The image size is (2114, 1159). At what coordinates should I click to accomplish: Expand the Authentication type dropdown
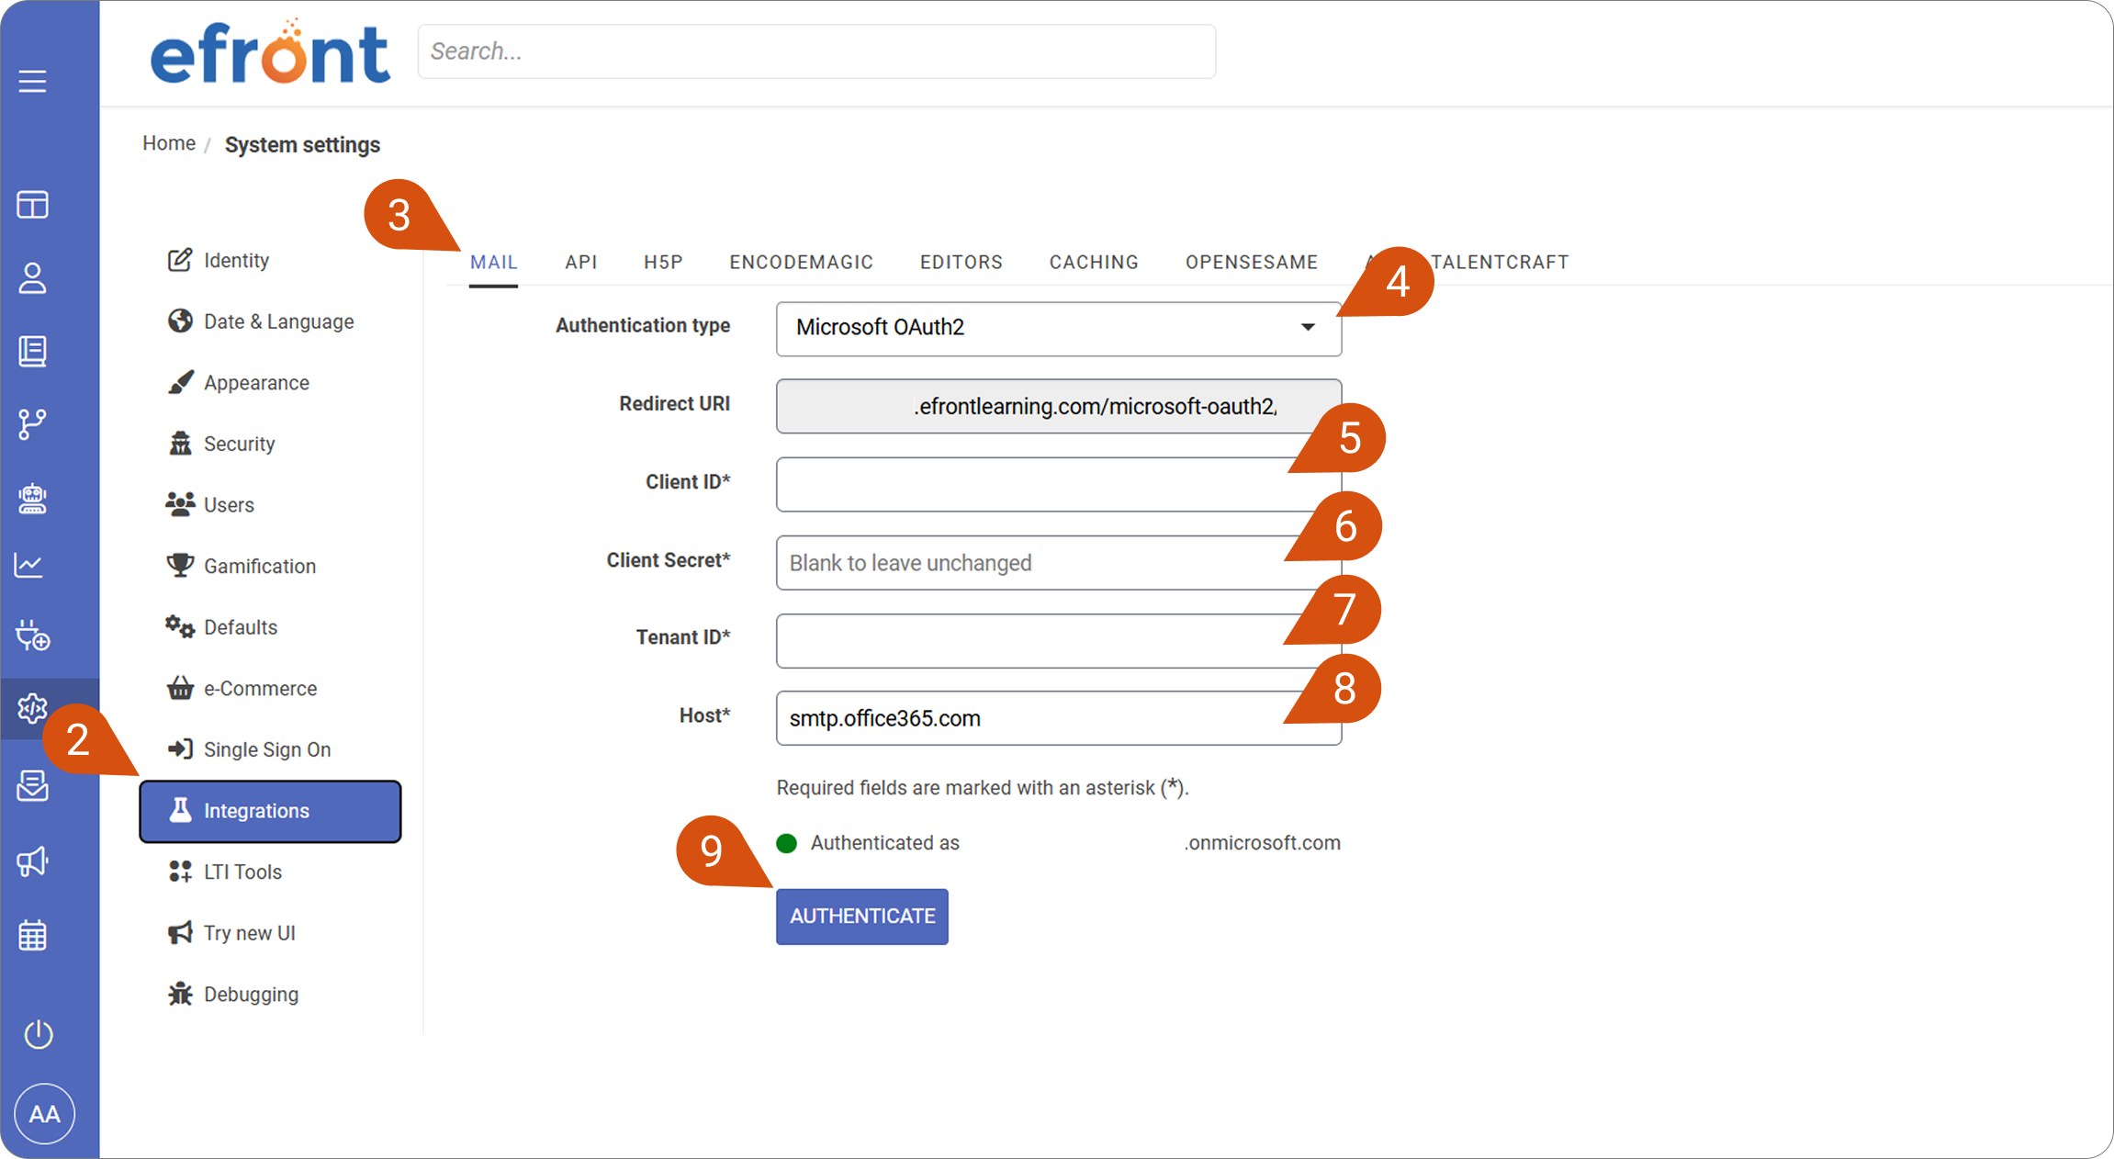pos(1059,328)
